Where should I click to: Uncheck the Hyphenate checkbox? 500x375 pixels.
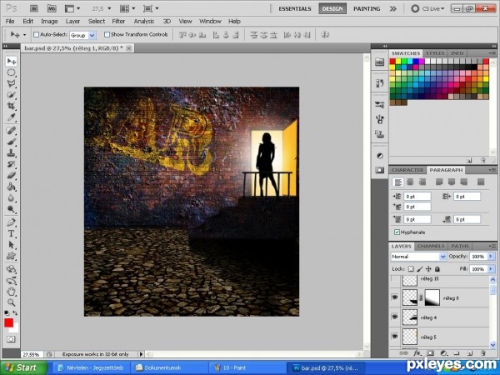point(397,232)
